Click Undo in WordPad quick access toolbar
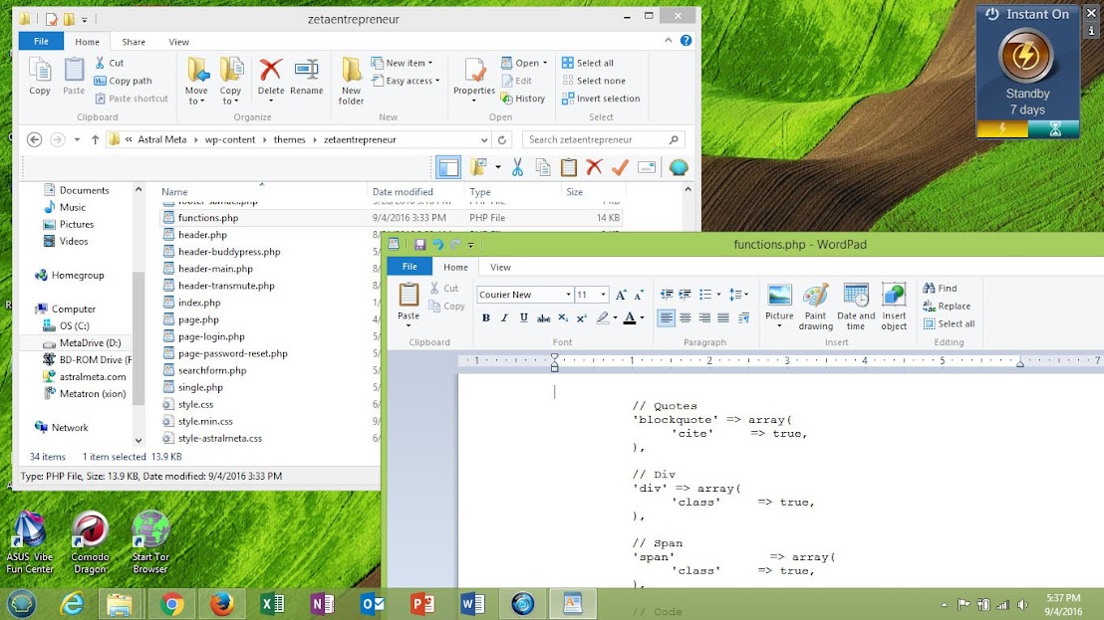The height and width of the screenshot is (620, 1104). tap(438, 245)
